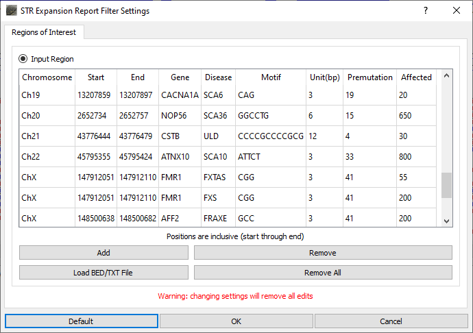
Task: Click Load BED/TXT File button
Action: click(104, 273)
